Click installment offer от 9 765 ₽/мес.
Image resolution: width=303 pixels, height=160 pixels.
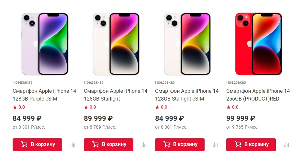[x=242, y=127]
